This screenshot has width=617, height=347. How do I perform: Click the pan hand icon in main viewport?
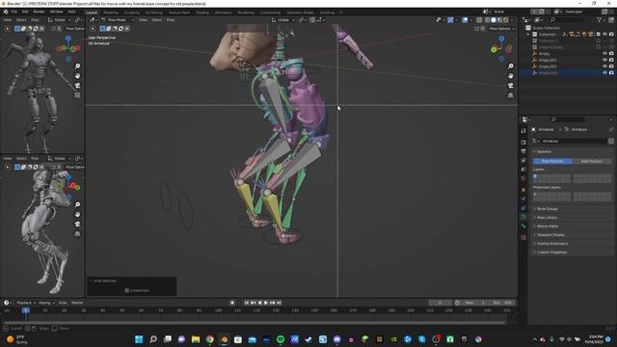click(510, 75)
